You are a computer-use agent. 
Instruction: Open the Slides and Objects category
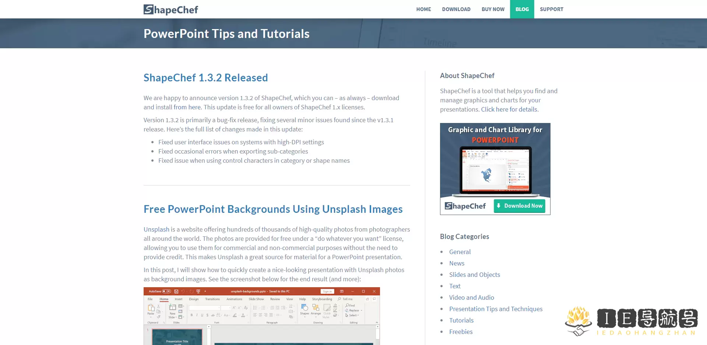pos(475,275)
